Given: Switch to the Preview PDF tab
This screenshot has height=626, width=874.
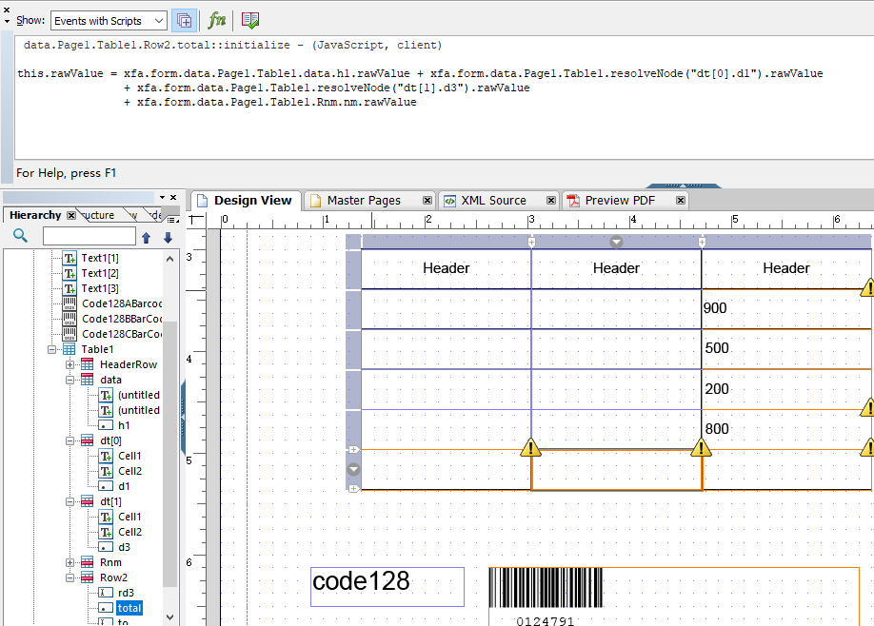Looking at the screenshot, I should (x=619, y=201).
